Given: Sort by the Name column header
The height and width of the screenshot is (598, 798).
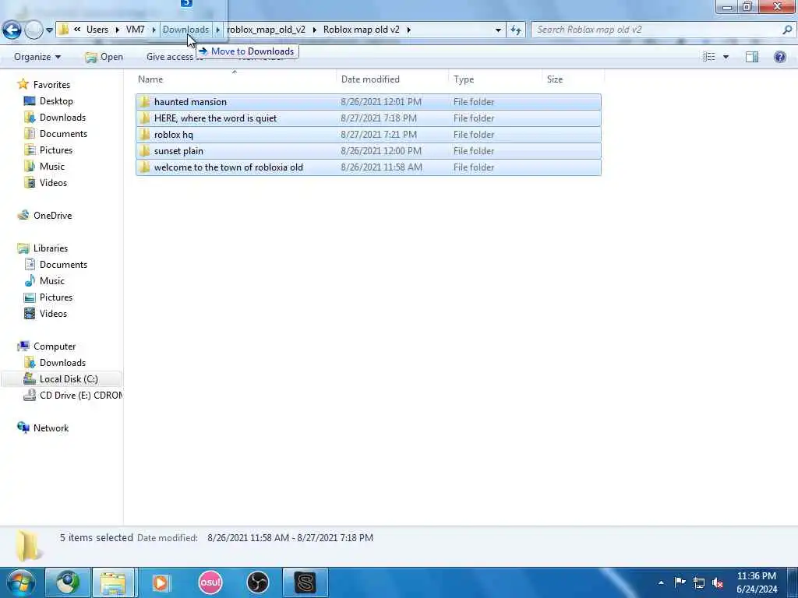Looking at the screenshot, I should coord(150,79).
